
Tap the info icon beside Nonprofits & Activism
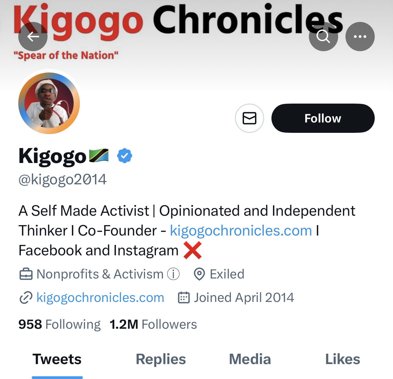pyautogui.click(x=173, y=274)
